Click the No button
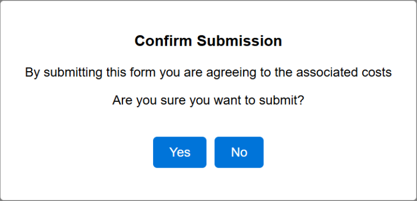Screen dimensions: 417x201 pyautogui.click(x=239, y=152)
